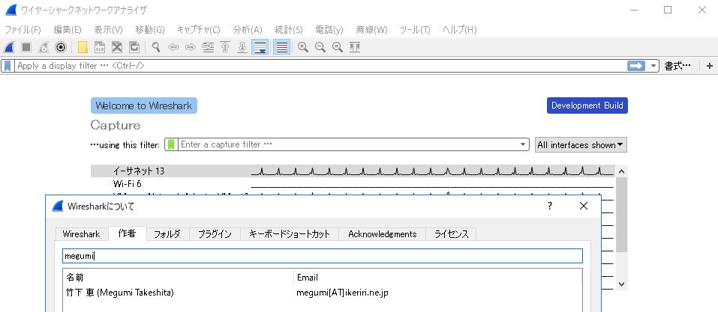Open the 電話(y) menu
Image resolution: width=718 pixels, height=312 pixels.
329,30
